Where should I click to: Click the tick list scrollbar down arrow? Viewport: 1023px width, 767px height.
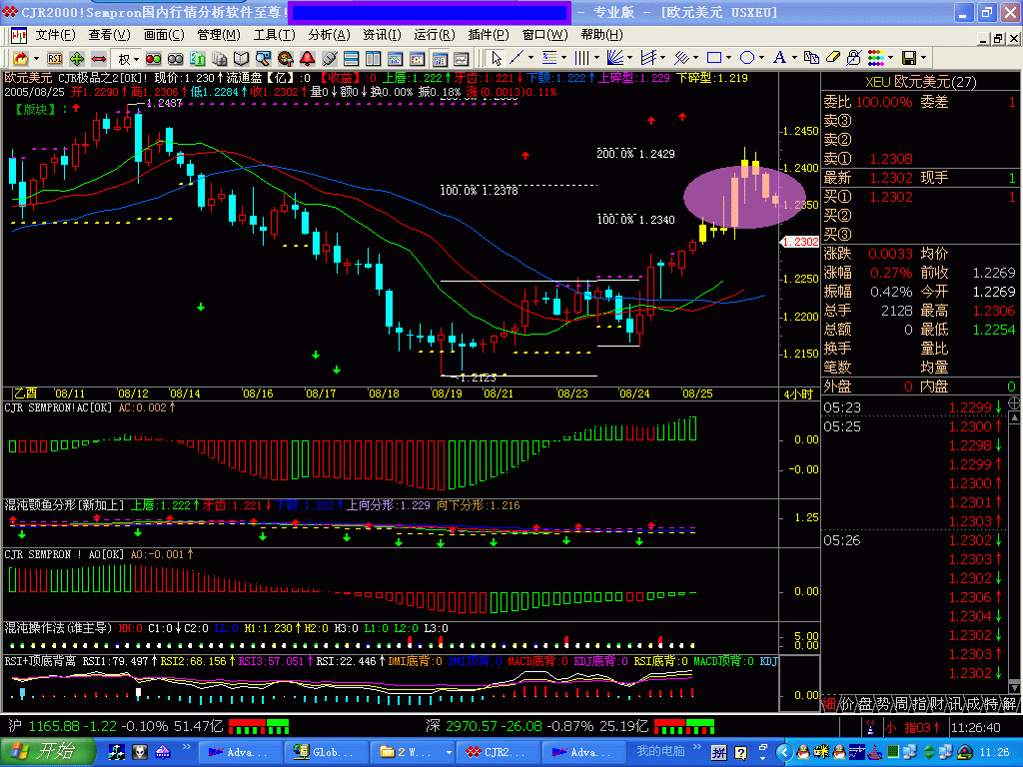[1015, 687]
